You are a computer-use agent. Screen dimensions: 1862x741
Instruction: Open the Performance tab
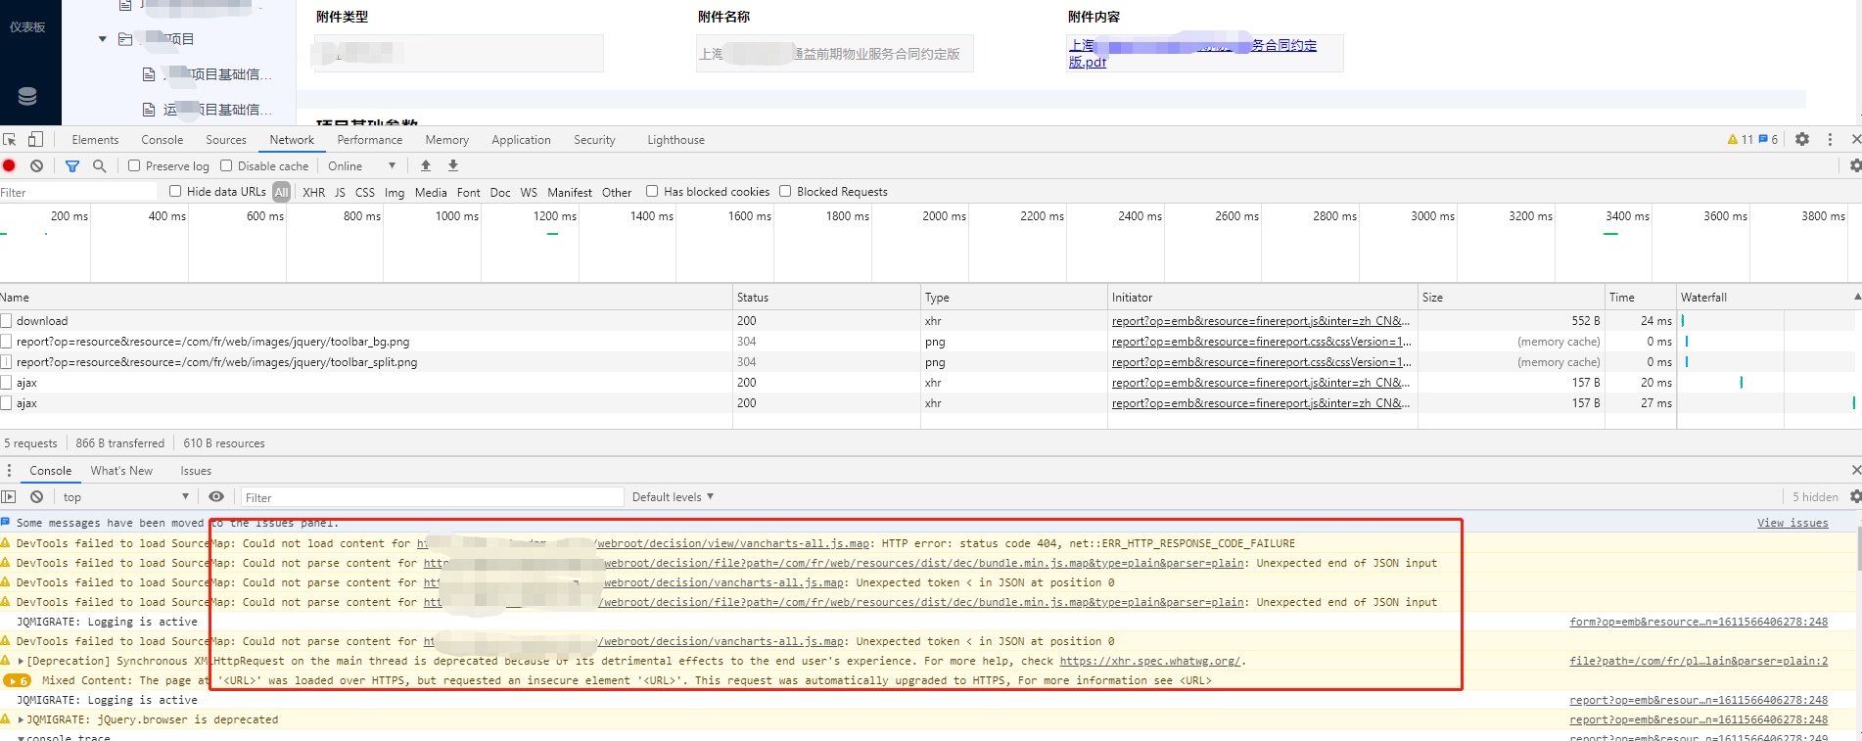(x=370, y=139)
